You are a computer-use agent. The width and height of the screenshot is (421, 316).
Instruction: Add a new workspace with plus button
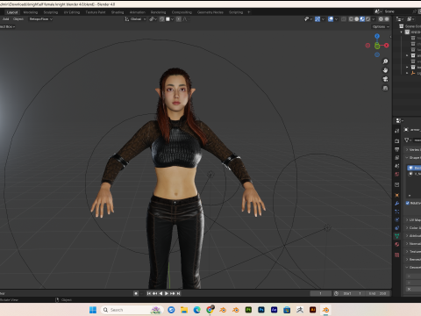click(x=249, y=12)
